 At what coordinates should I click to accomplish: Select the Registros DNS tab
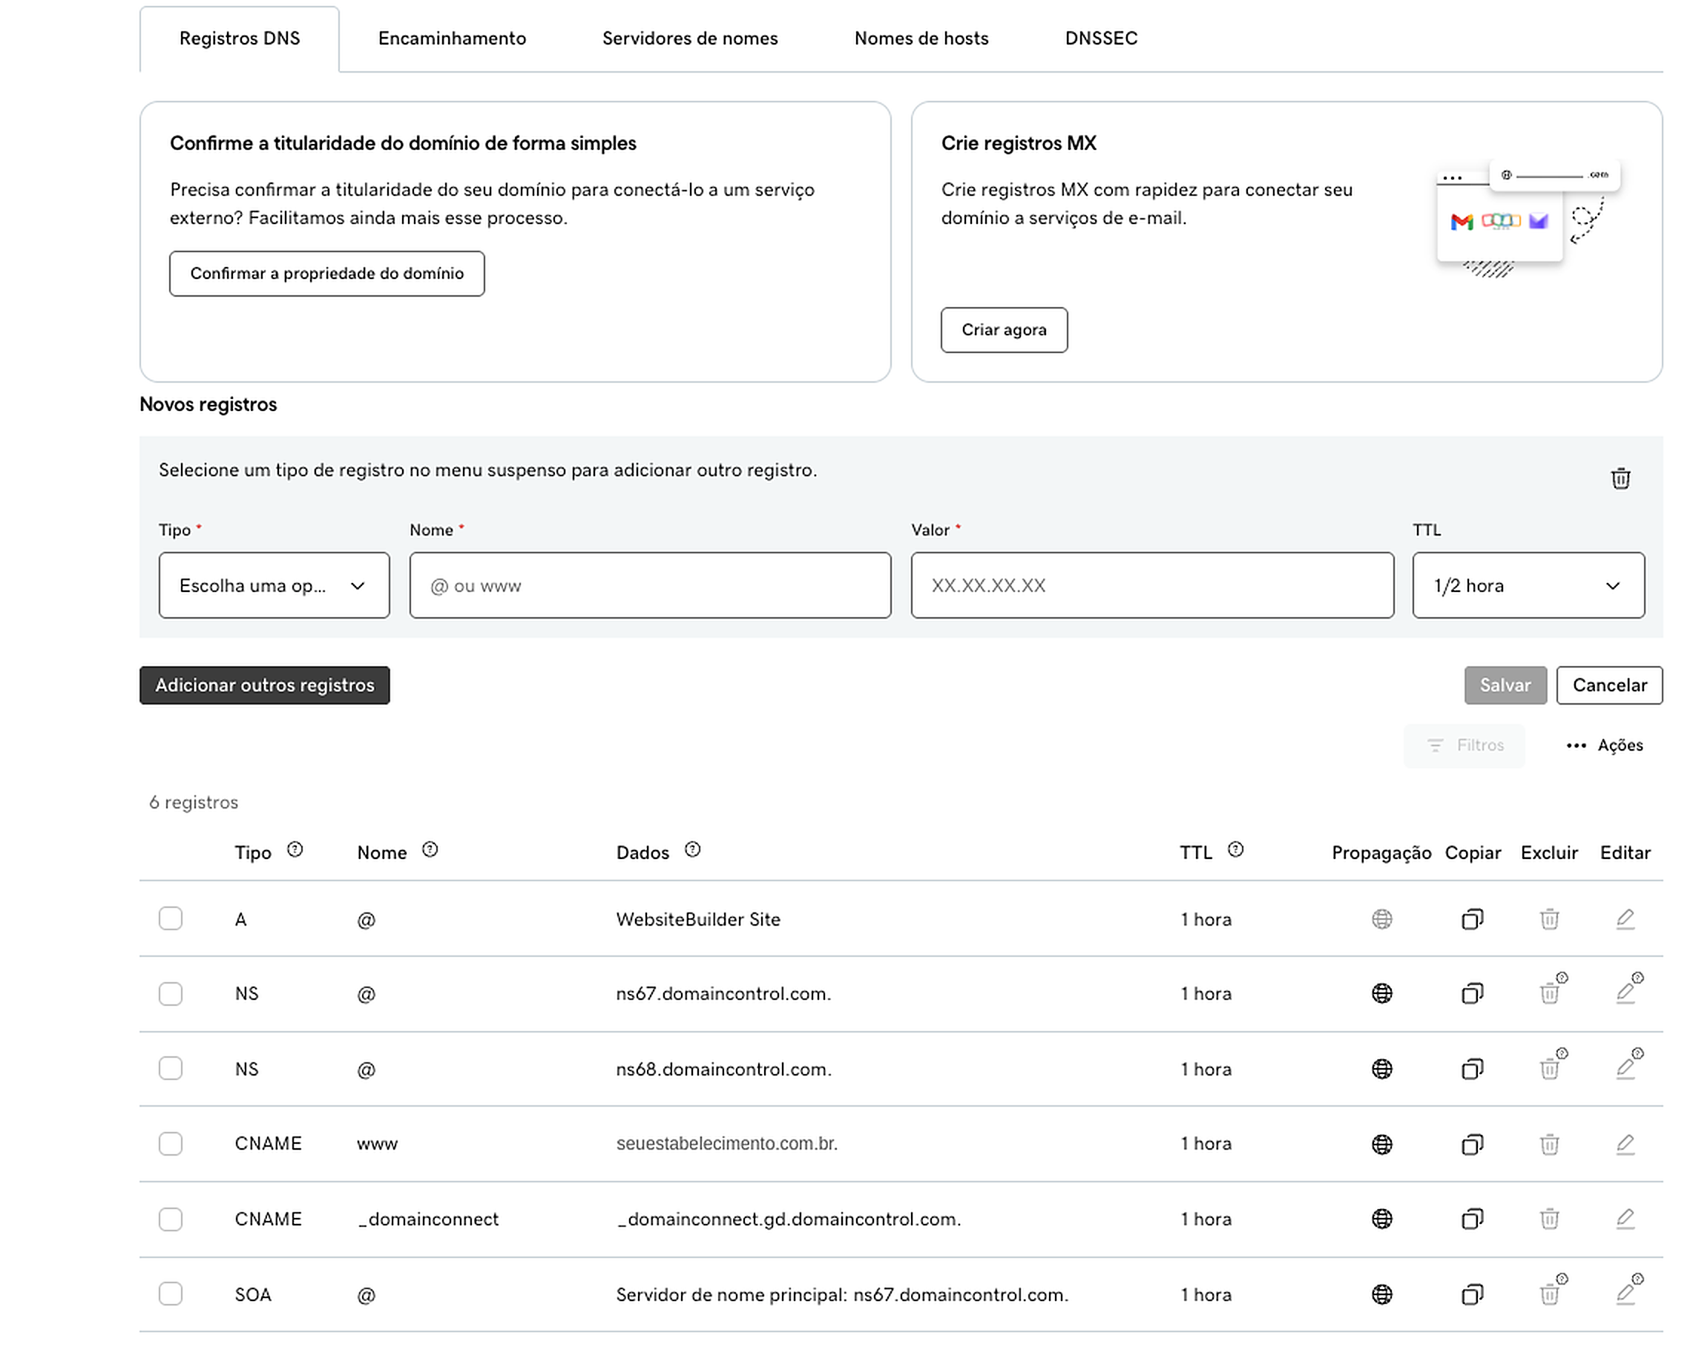(239, 39)
